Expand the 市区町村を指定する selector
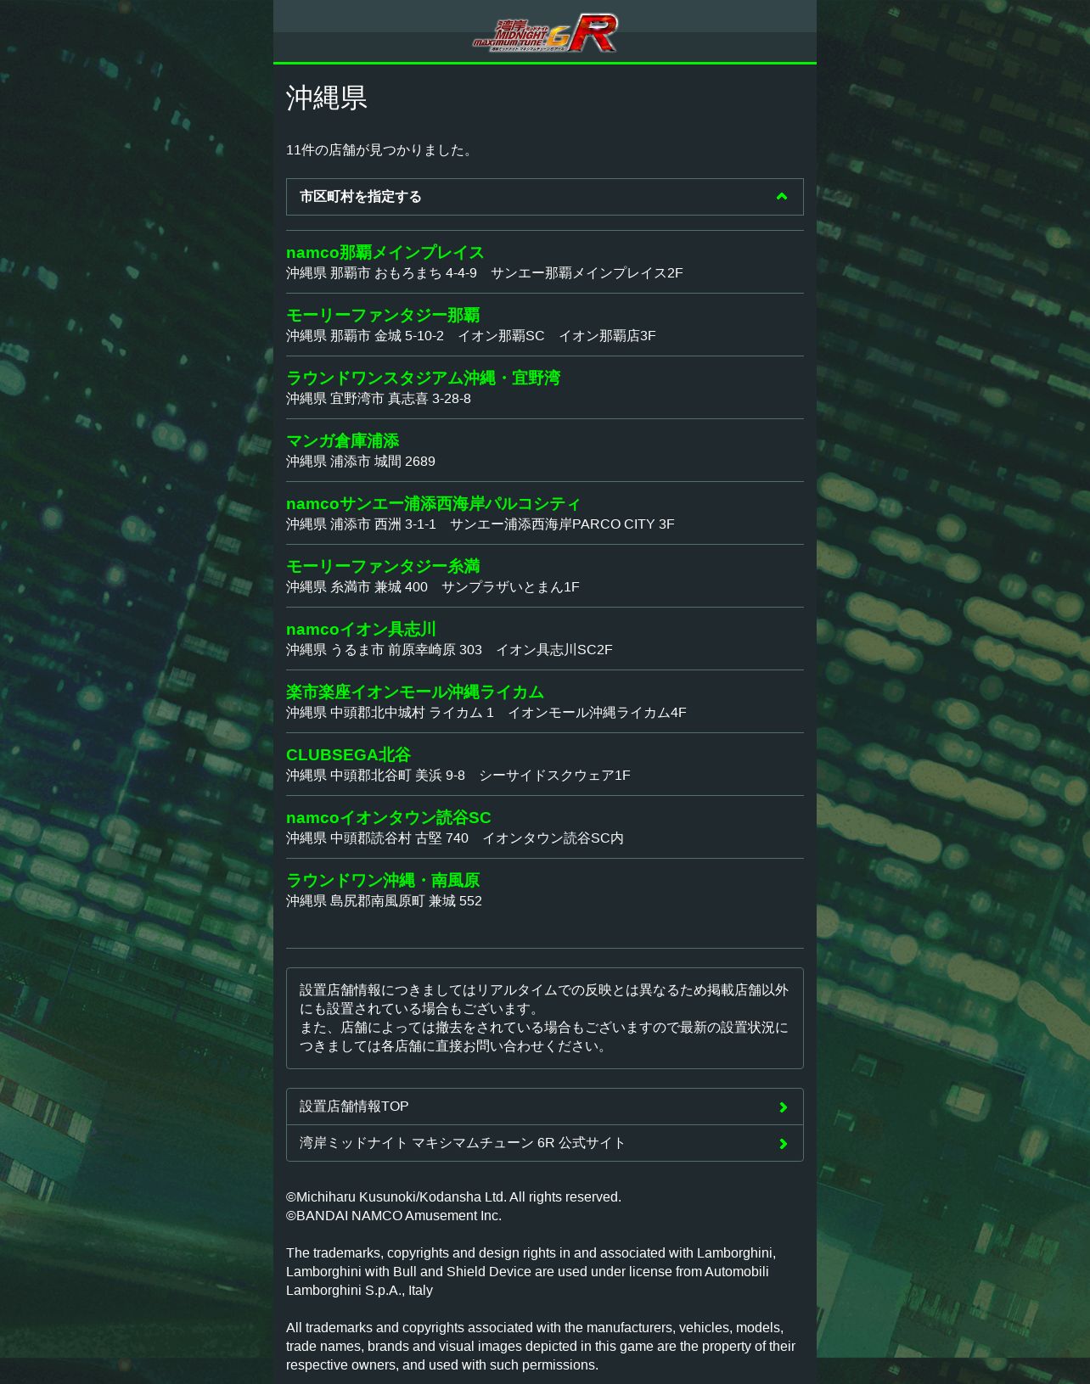This screenshot has width=1090, height=1384. click(x=545, y=197)
